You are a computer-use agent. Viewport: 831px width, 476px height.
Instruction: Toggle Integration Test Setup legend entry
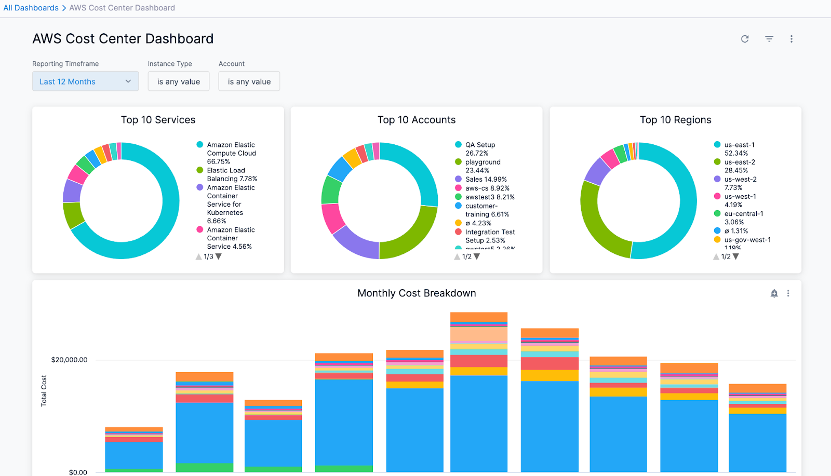[485, 236]
